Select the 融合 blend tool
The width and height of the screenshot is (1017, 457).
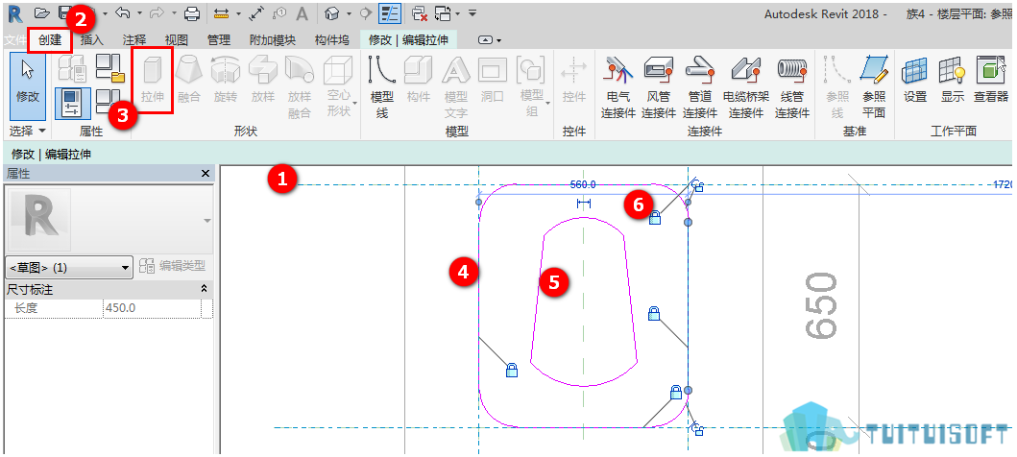189,80
